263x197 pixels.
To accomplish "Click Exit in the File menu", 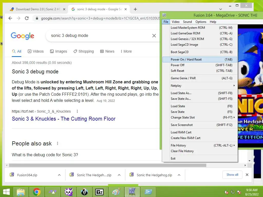I will click(200, 159).
